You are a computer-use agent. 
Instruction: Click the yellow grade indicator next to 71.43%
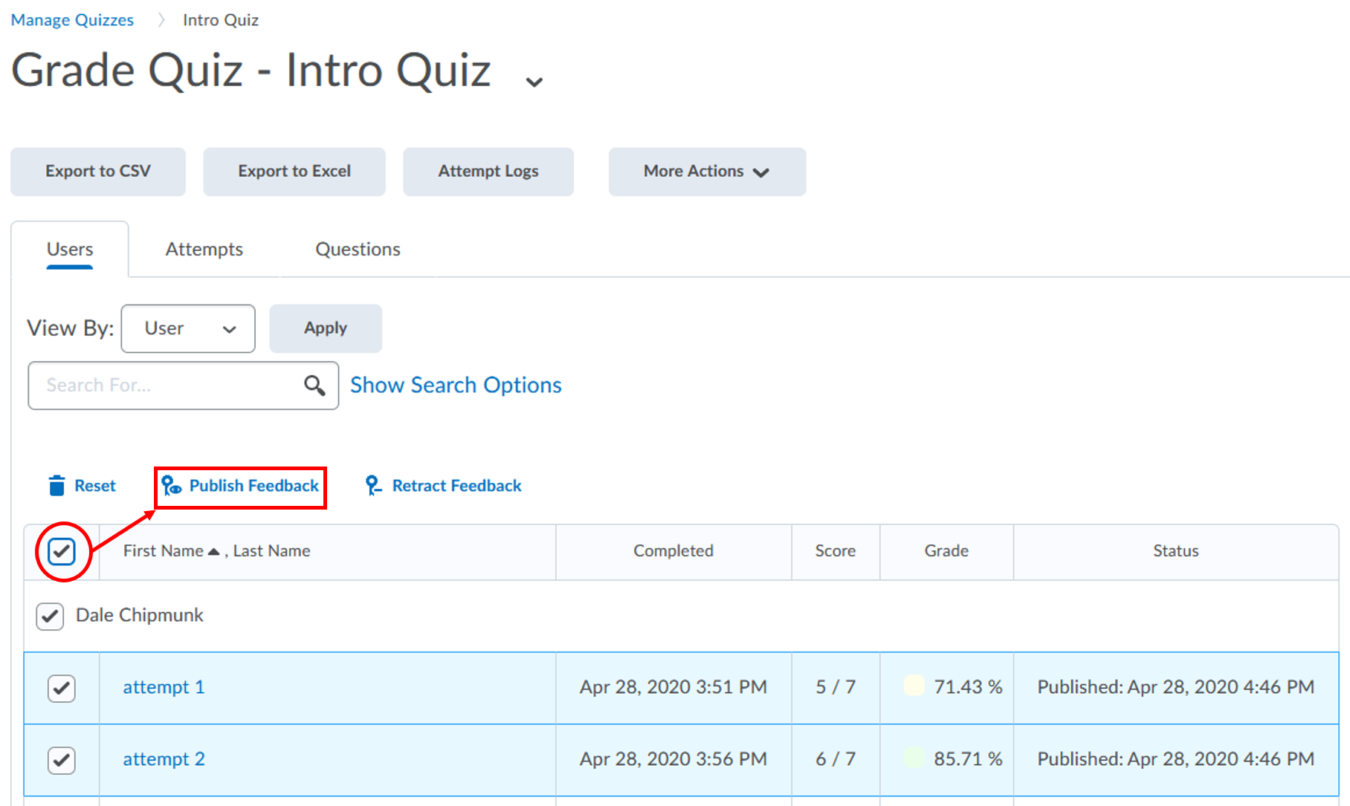coord(914,686)
